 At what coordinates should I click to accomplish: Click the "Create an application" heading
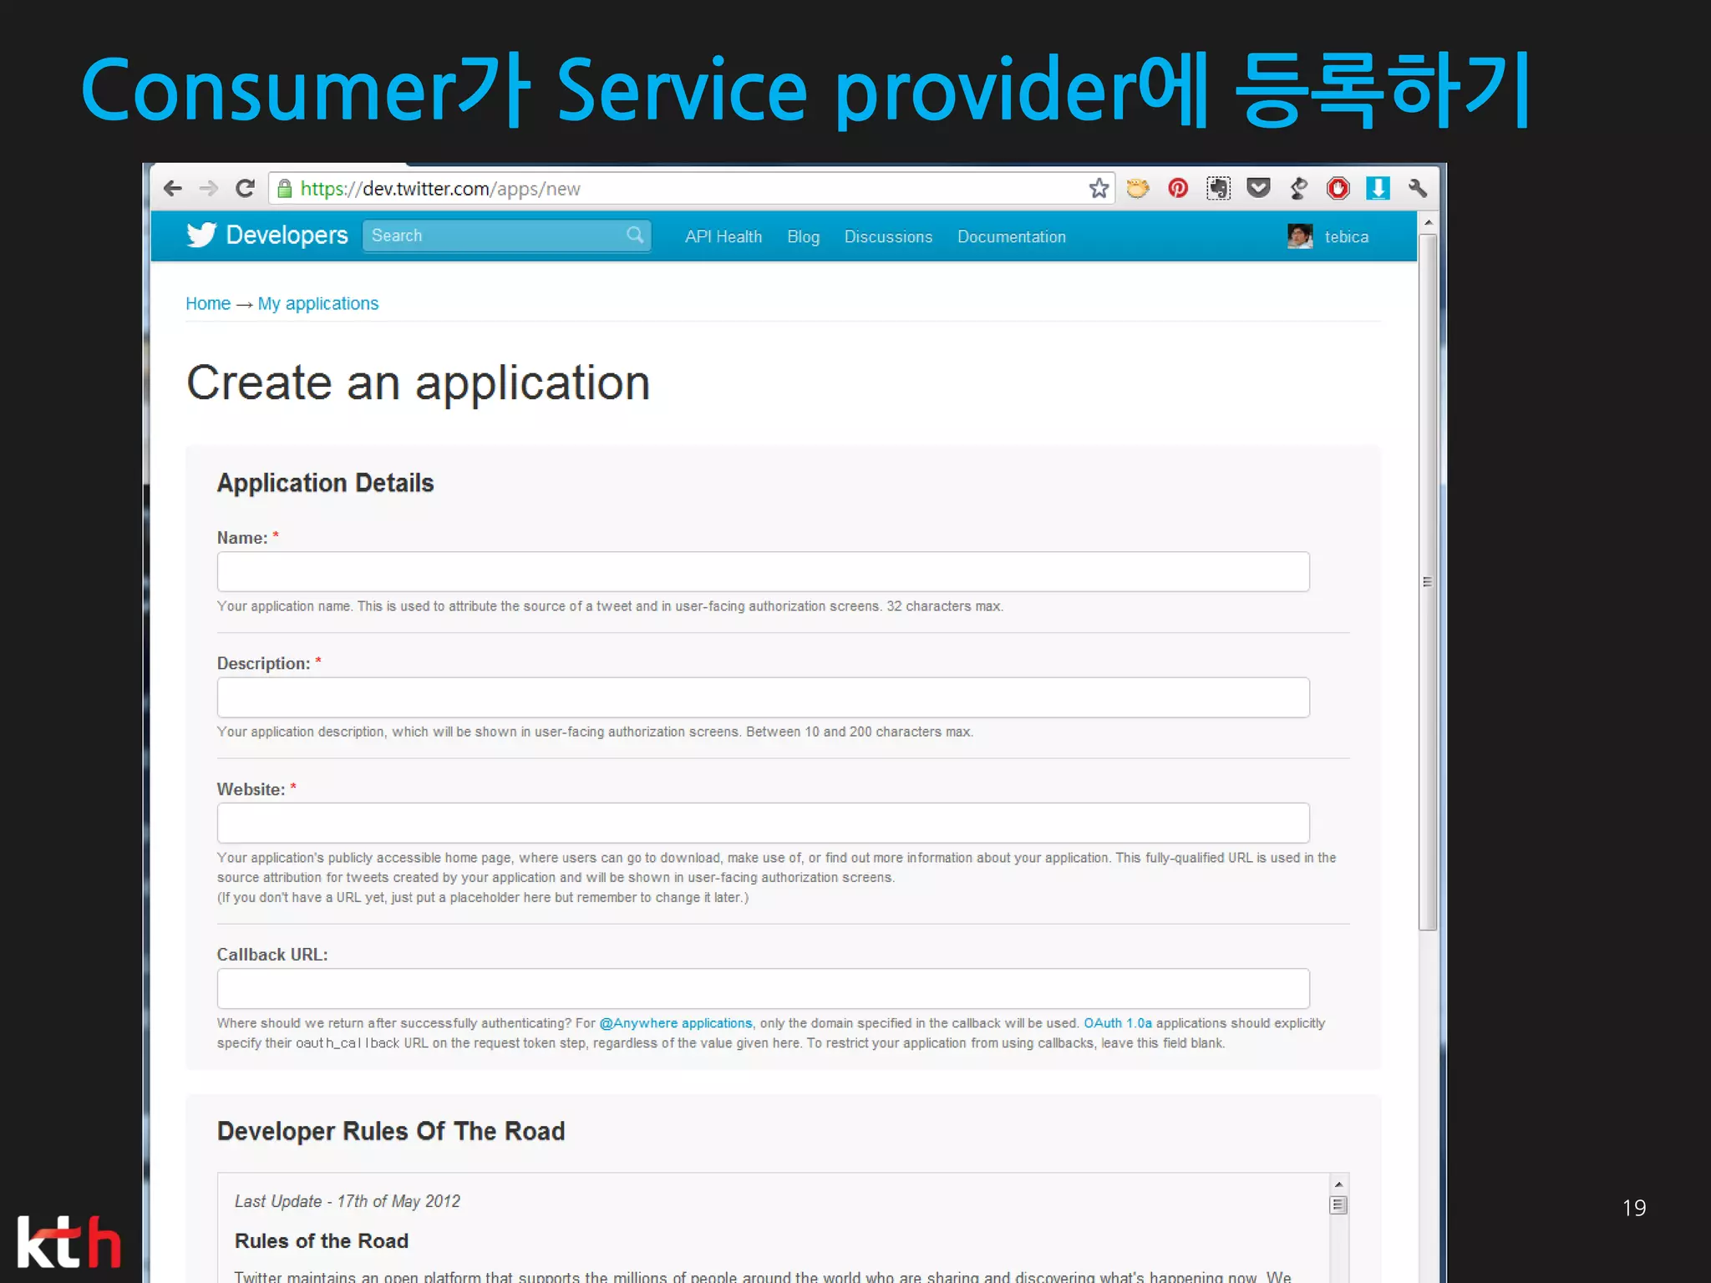[418, 383]
